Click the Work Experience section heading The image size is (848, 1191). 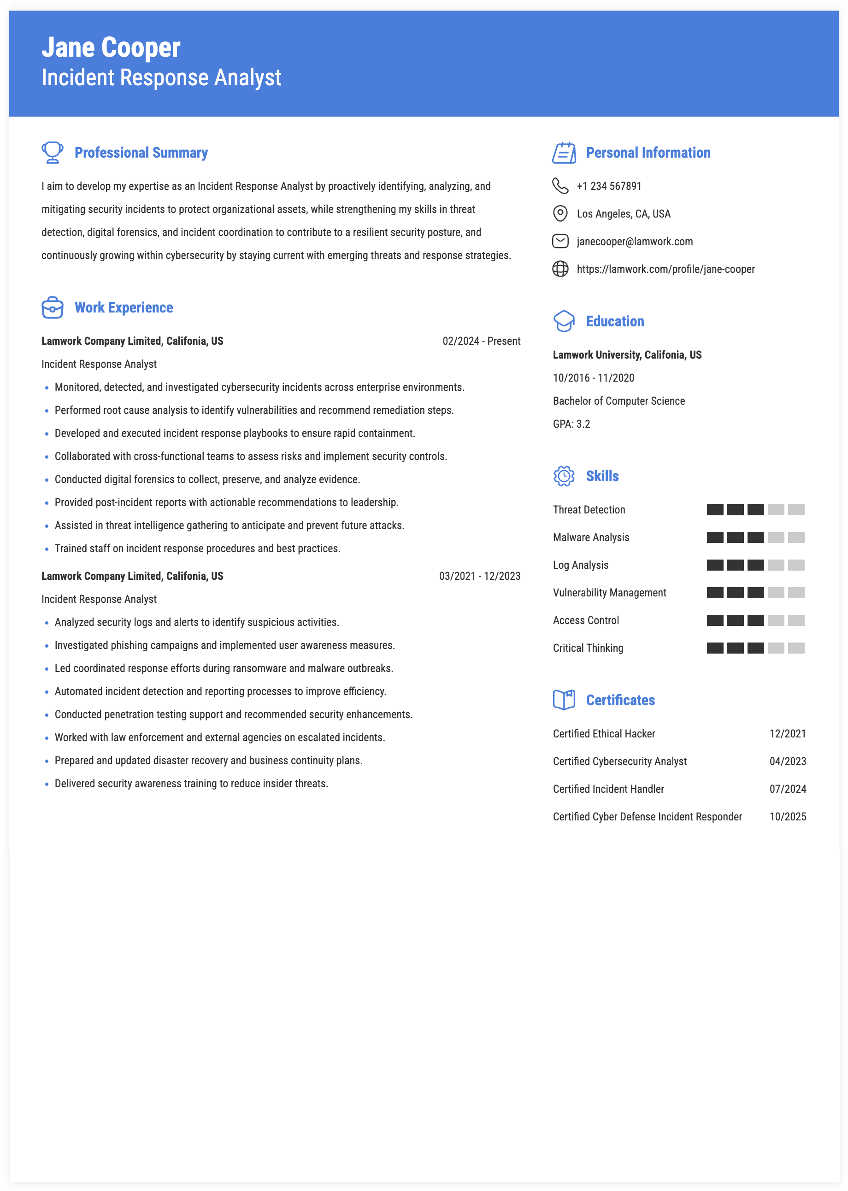[x=124, y=307]
